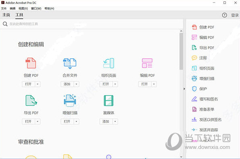
Task: Click 注释 label in right sidebar
Action: coord(203,58)
